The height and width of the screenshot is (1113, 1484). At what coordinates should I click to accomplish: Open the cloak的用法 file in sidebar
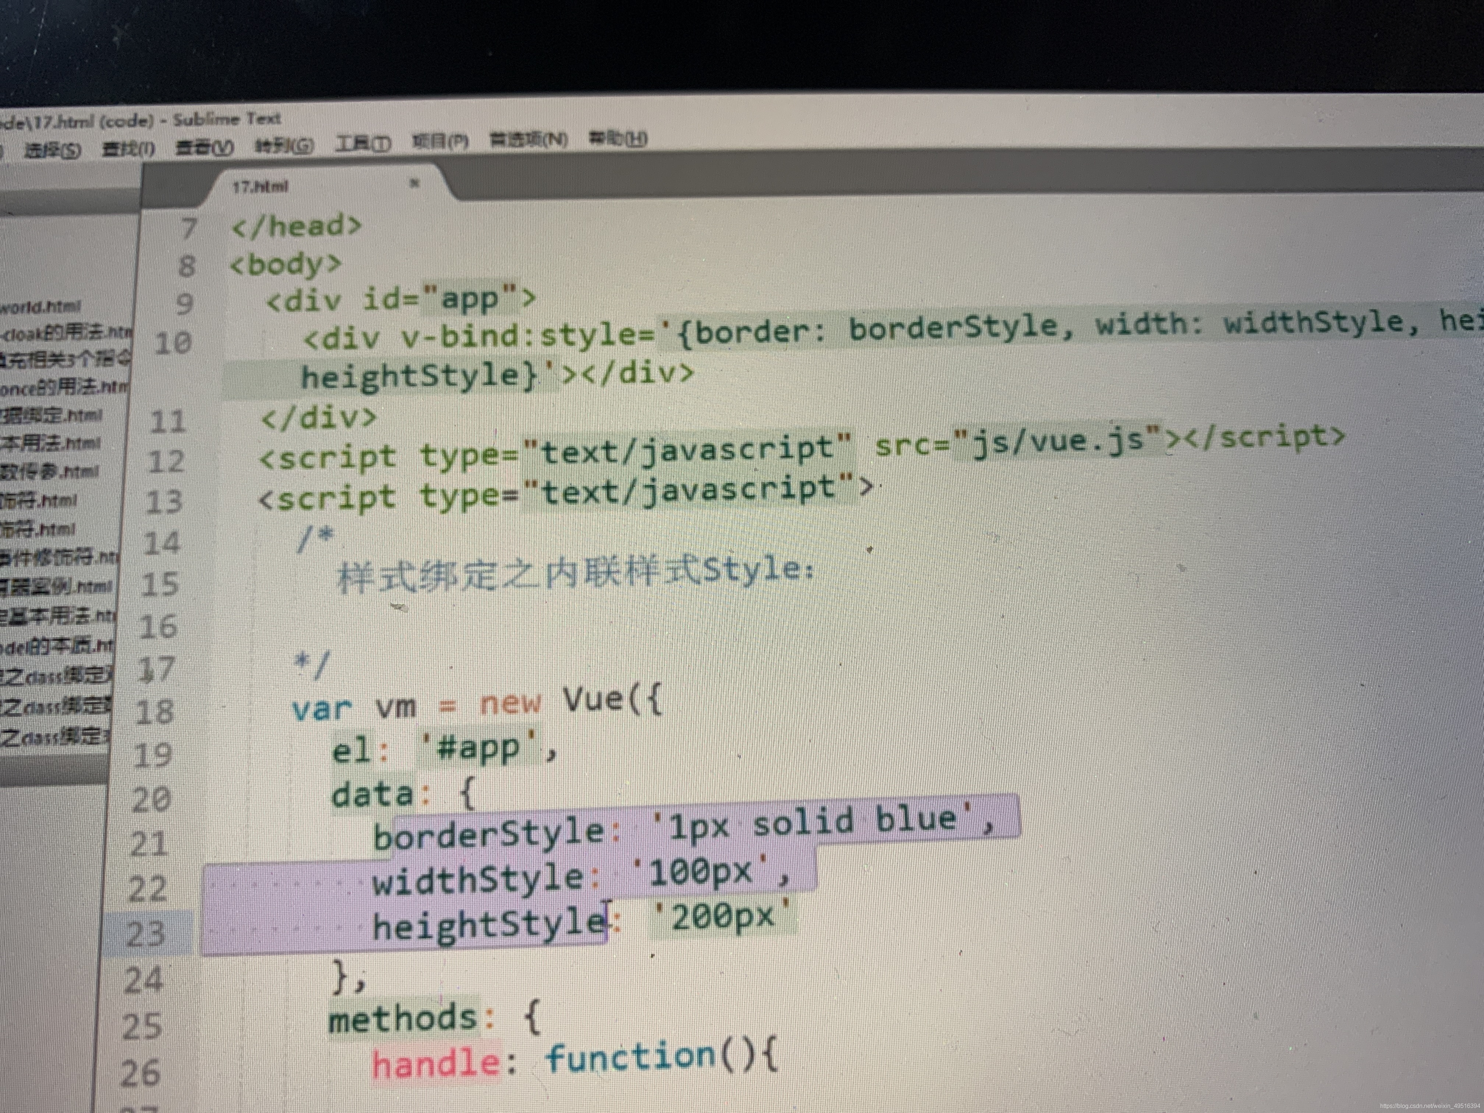click(x=66, y=333)
